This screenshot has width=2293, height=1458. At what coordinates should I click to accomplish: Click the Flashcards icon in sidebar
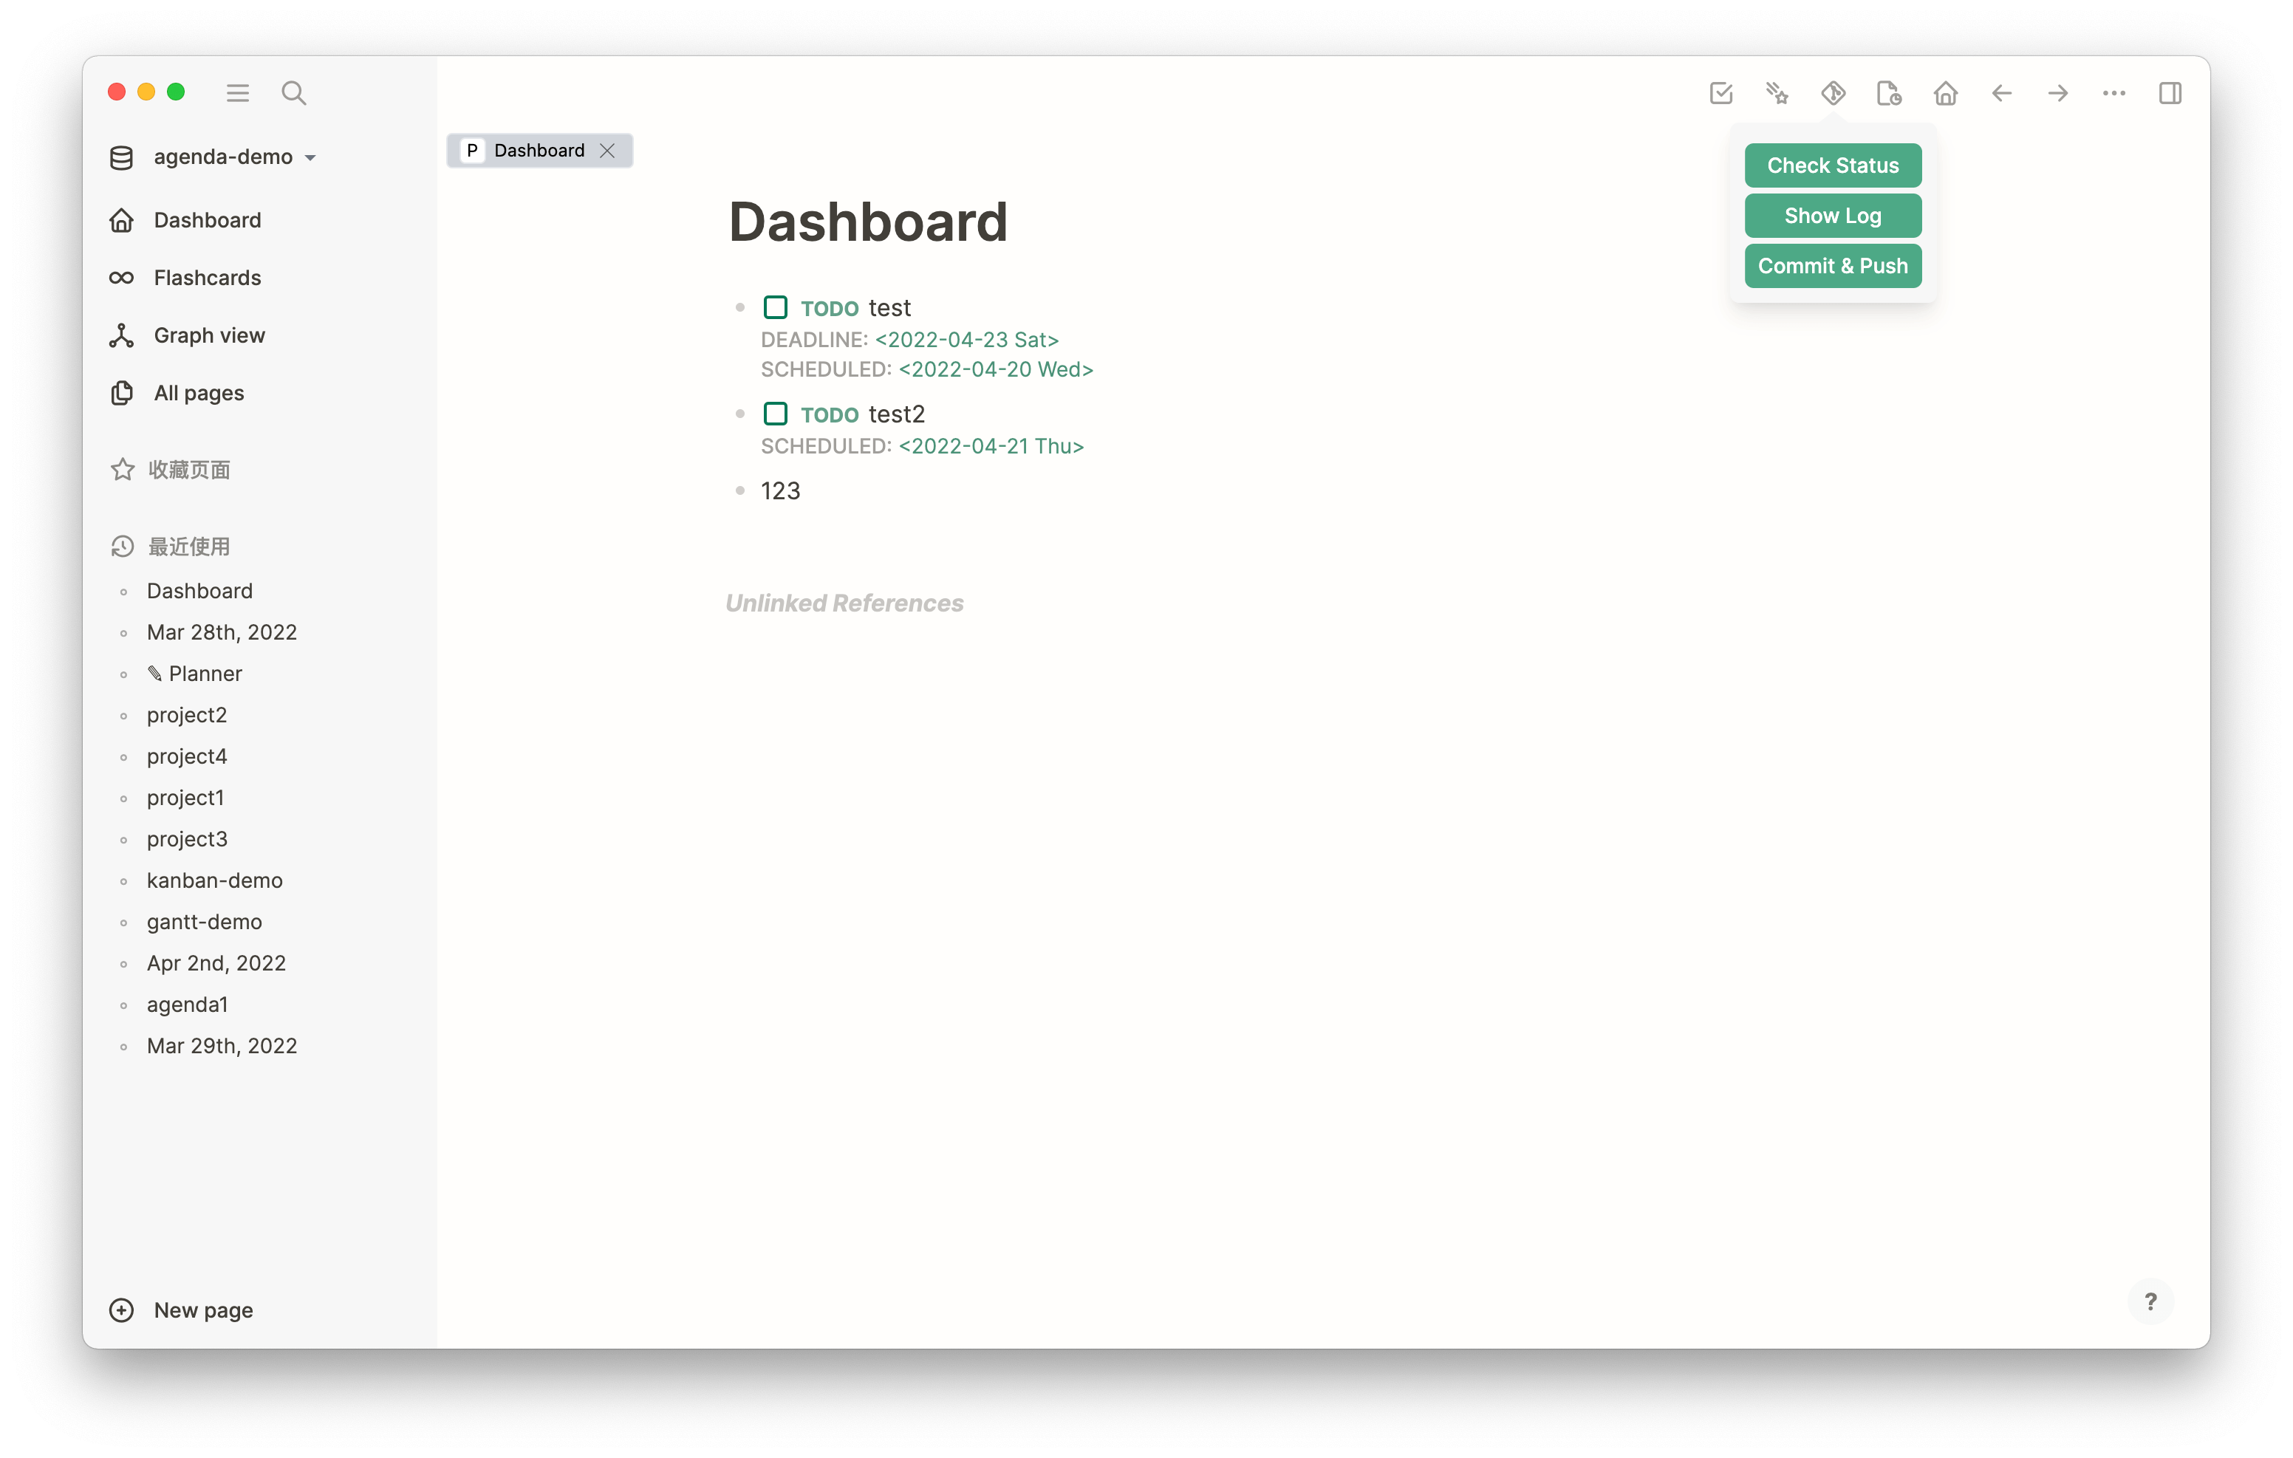point(122,277)
